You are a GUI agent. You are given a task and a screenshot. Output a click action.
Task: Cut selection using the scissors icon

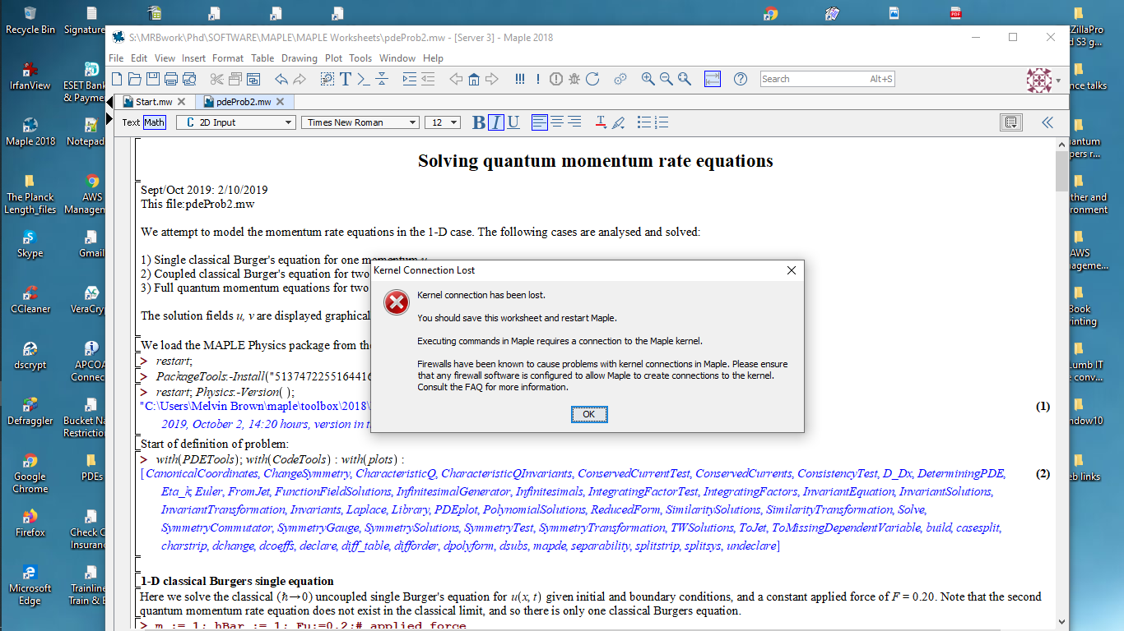pyautogui.click(x=217, y=79)
